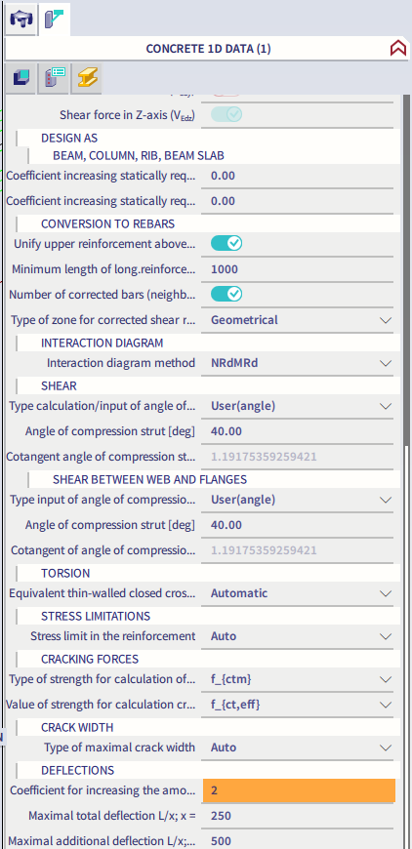Click the vertical scrollbar thumb of panel
412x849 pixels.
click(x=406, y=267)
